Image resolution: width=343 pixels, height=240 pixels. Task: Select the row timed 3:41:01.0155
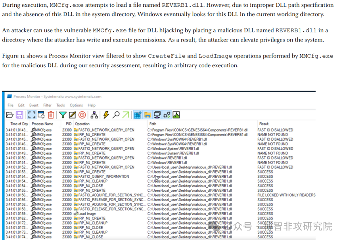[161, 190]
